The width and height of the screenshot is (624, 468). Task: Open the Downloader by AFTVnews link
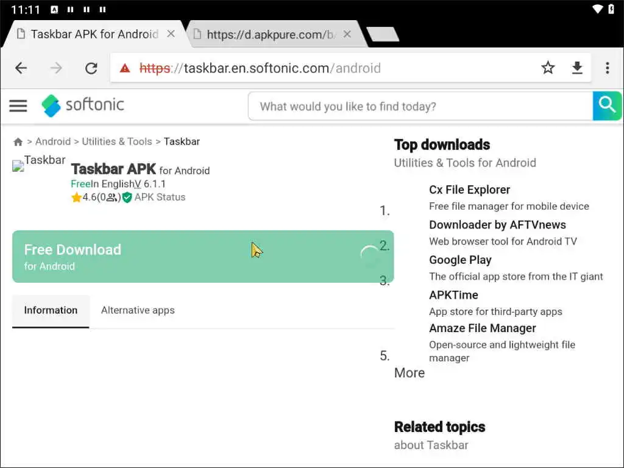coord(497,225)
